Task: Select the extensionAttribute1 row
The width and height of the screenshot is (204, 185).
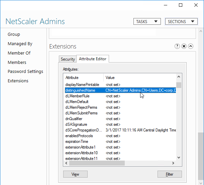Action: pyautogui.click(x=120, y=147)
